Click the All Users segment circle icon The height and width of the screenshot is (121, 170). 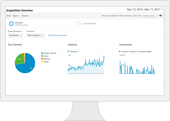(x=11, y=24)
